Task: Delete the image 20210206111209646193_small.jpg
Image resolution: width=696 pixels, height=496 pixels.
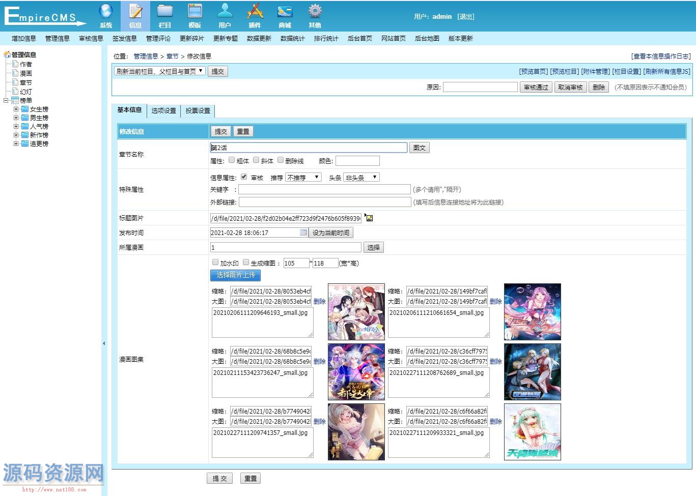Action: click(320, 301)
